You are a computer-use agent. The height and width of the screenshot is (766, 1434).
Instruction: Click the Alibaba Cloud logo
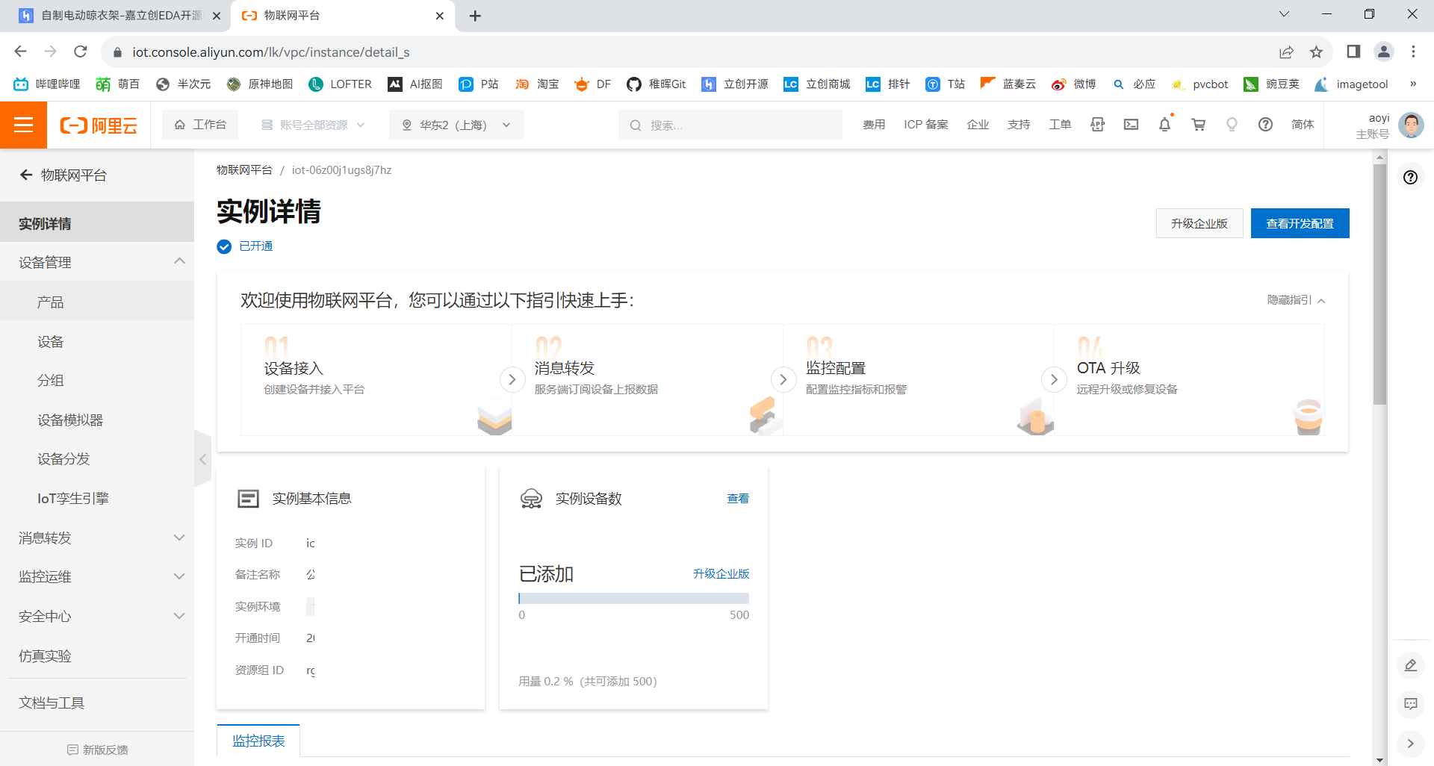pyautogui.click(x=98, y=125)
